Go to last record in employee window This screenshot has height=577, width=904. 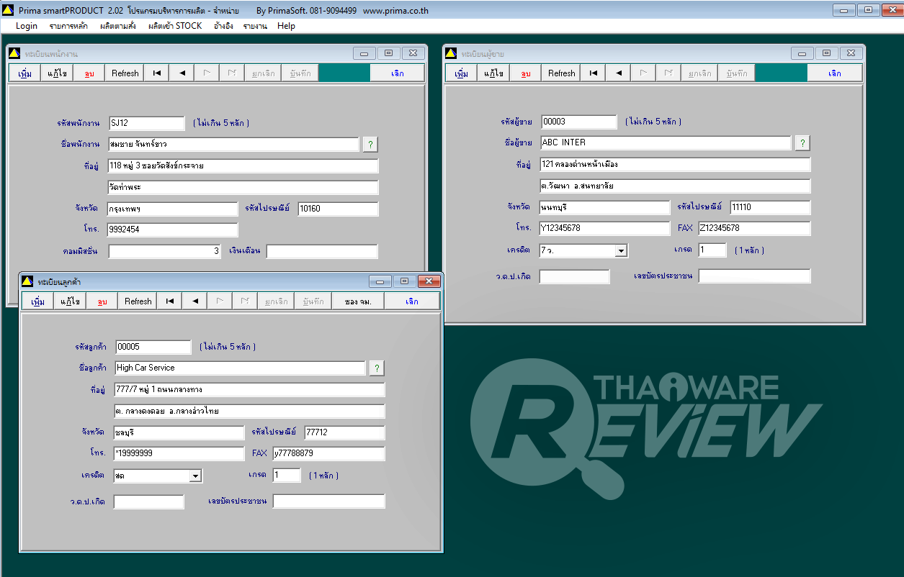click(x=232, y=73)
